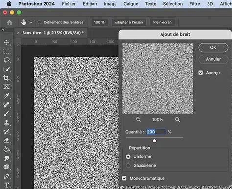Screen dimensions: 232x189
Task: Adjust the Quantité slider handle
Action: pyautogui.click(x=154, y=140)
